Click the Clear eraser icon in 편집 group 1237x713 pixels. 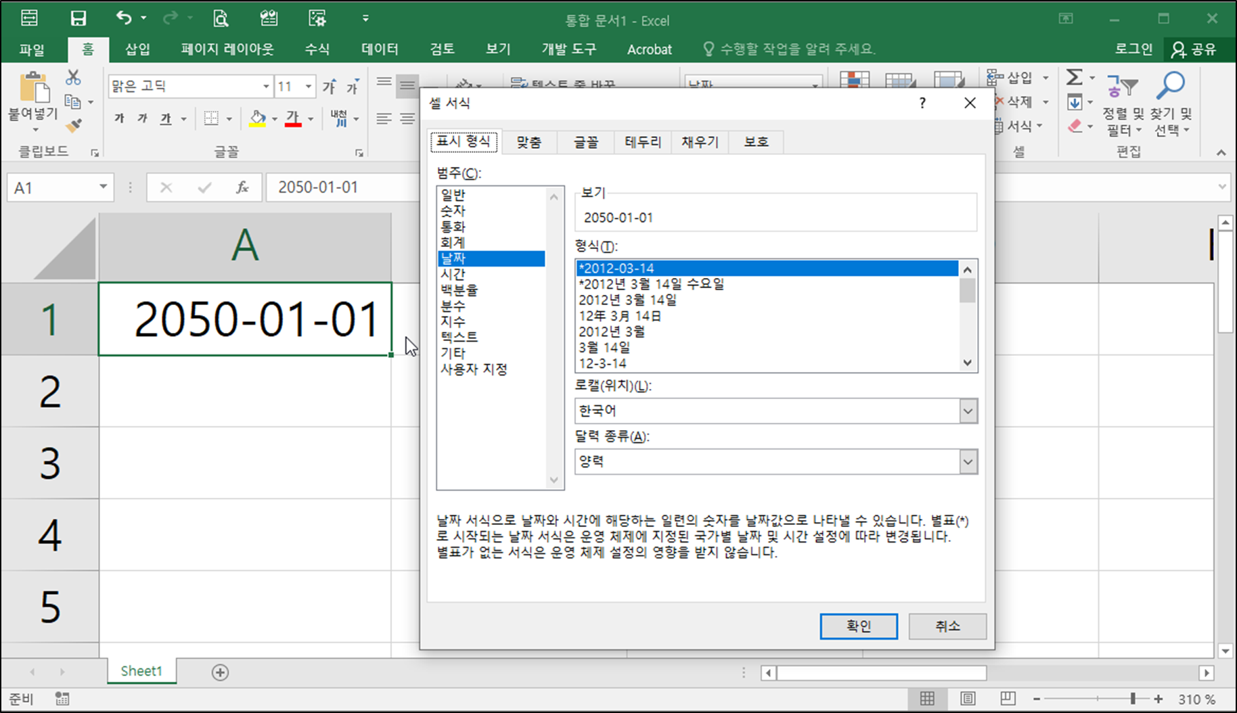click(x=1076, y=126)
